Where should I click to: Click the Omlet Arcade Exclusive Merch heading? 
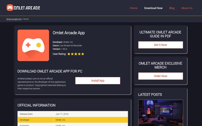160,65
